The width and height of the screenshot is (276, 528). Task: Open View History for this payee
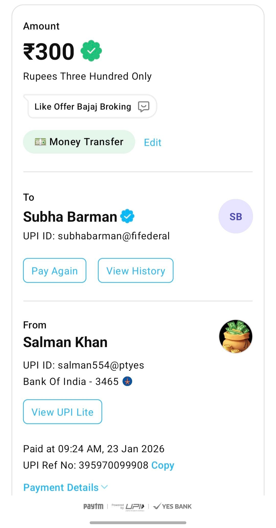(135, 271)
